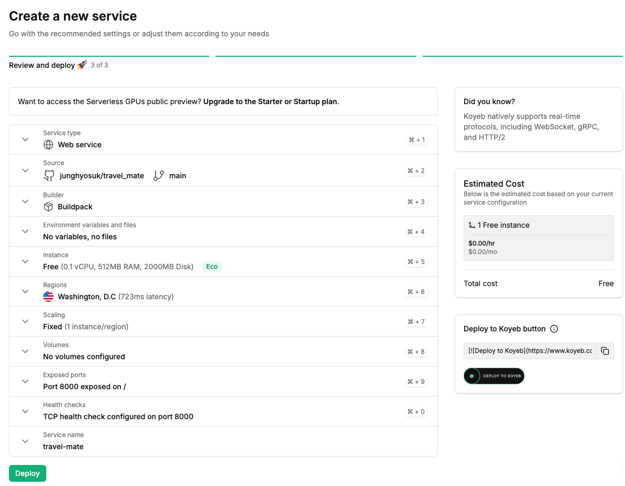The width and height of the screenshot is (625, 486).
Task: Expand the Builder section chevron
Action: tap(25, 202)
